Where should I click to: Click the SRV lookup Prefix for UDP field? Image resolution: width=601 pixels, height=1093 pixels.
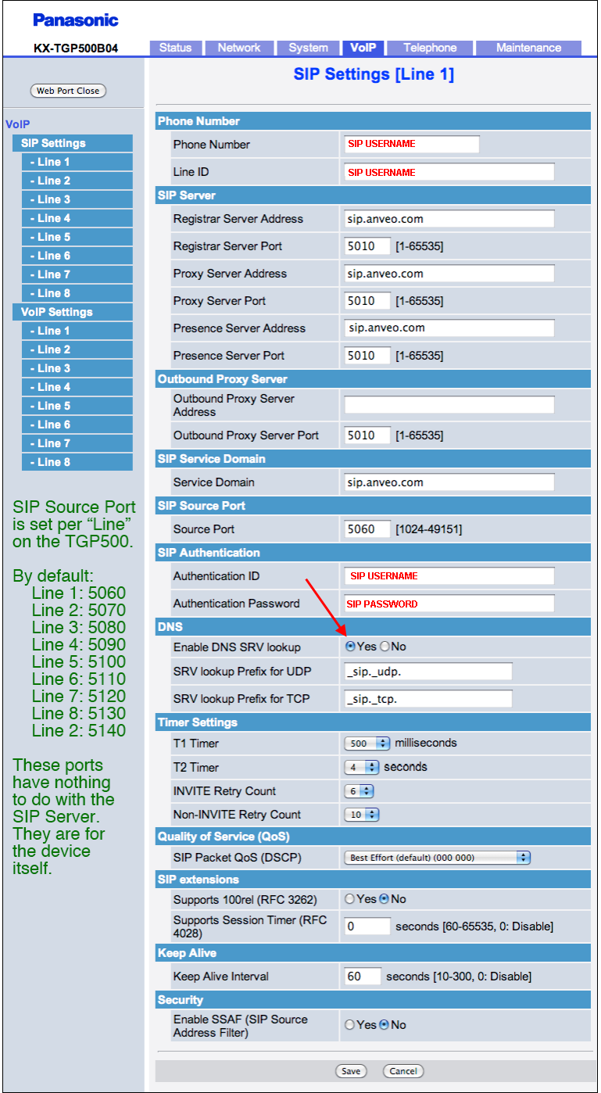pos(428,672)
